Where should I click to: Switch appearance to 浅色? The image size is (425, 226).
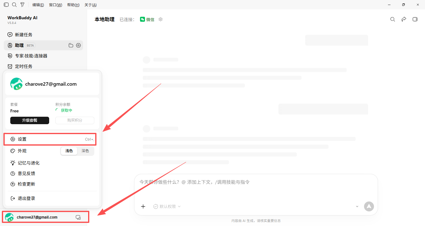point(69,151)
